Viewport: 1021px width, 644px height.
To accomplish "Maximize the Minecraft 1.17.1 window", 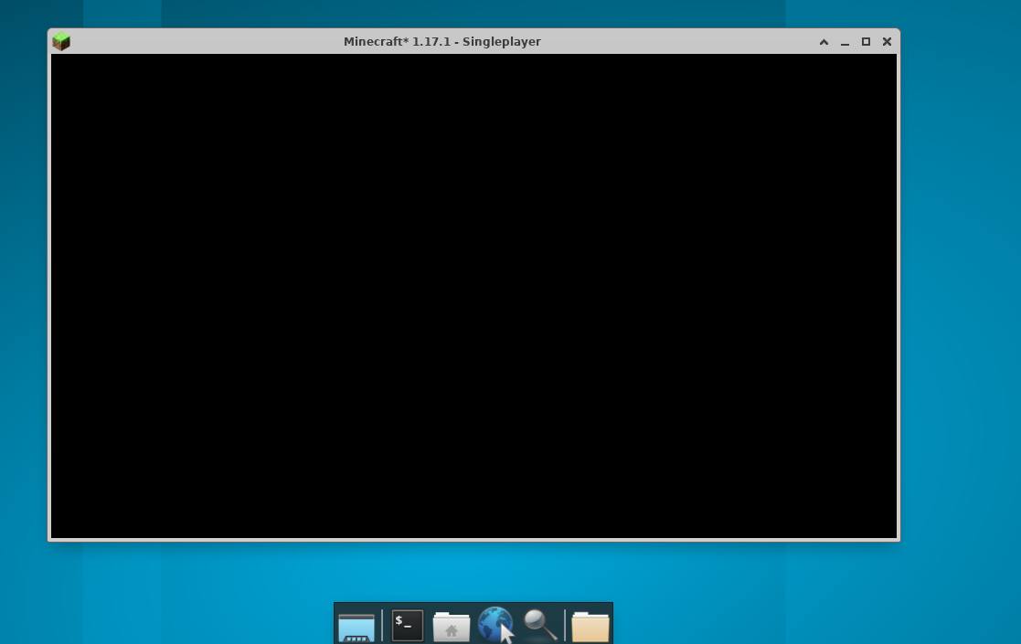I will click(x=866, y=42).
